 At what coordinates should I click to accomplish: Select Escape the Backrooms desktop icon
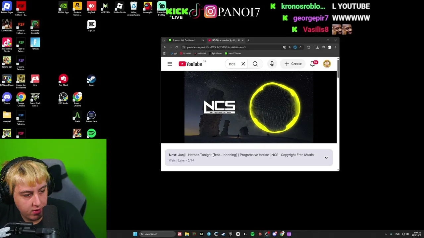click(x=21, y=82)
